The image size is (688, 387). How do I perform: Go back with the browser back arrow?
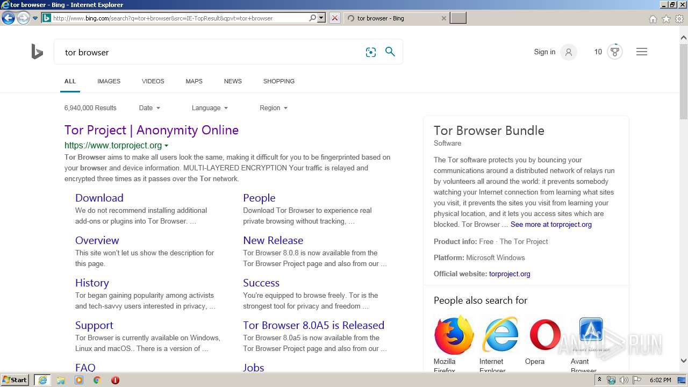pyautogui.click(x=8, y=18)
